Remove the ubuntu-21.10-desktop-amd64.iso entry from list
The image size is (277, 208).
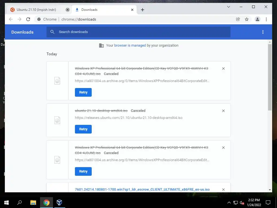[223, 111]
